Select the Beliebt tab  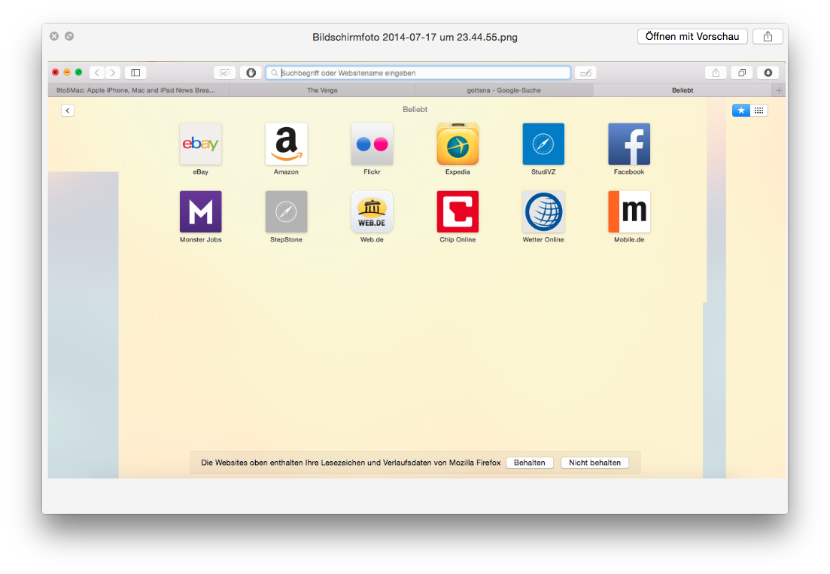pyautogui.click(x=683, y=90)
